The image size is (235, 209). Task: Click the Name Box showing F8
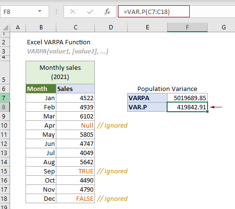tap(25, 12)
